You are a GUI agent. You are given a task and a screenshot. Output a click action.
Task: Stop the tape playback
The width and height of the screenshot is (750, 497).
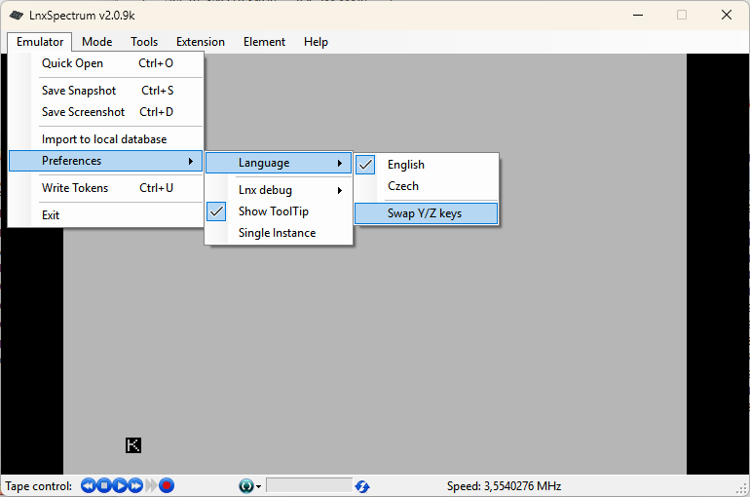(104, 486)
